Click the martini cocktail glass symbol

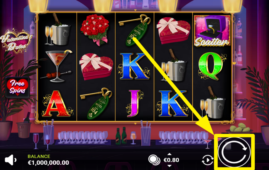click(57, 66)
